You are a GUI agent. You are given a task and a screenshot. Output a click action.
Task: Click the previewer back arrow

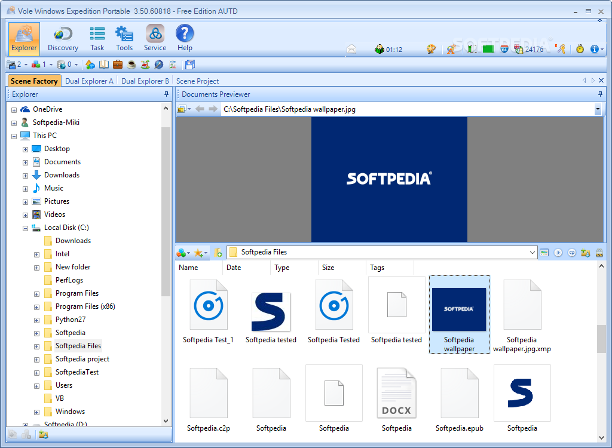point(200,109)
